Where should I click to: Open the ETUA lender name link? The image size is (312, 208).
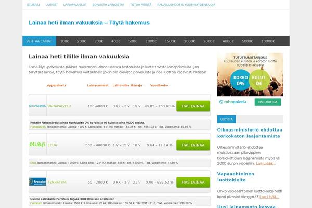(53, 145)
